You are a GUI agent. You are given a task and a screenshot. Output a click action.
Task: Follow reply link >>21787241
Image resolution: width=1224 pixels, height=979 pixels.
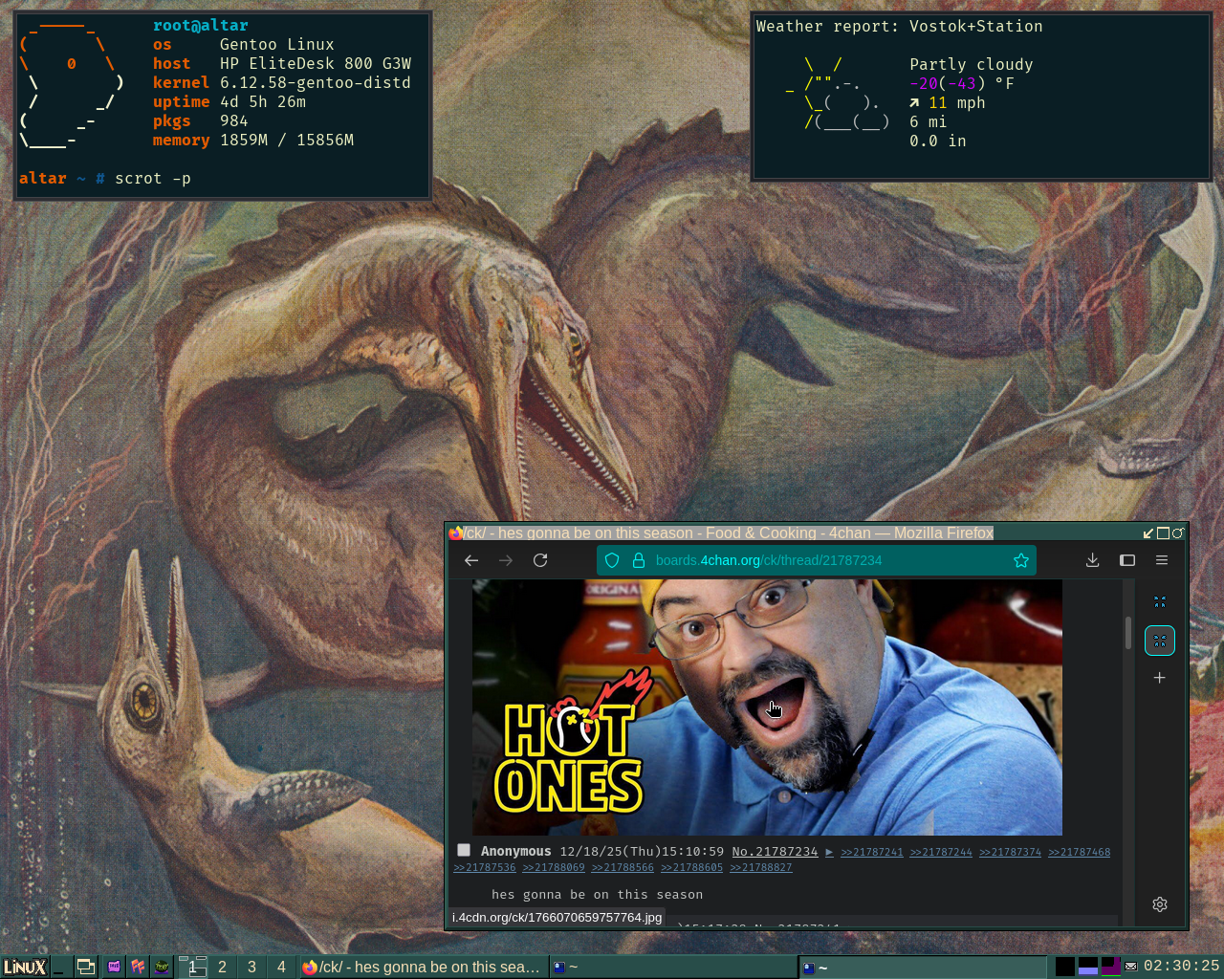(x=872, y=852)
